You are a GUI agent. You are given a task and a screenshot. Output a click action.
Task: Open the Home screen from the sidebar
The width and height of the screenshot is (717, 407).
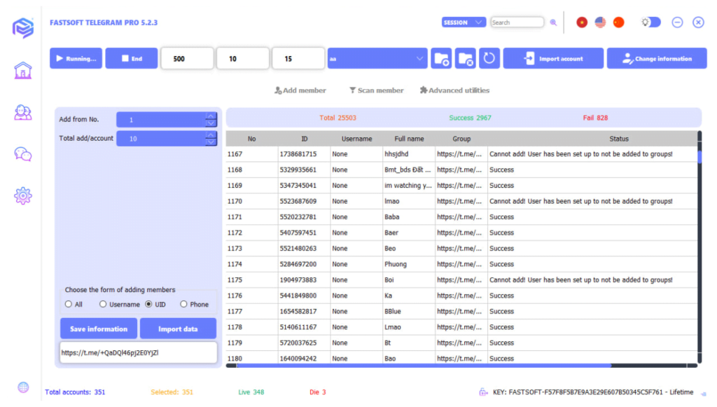click(22, 70)
